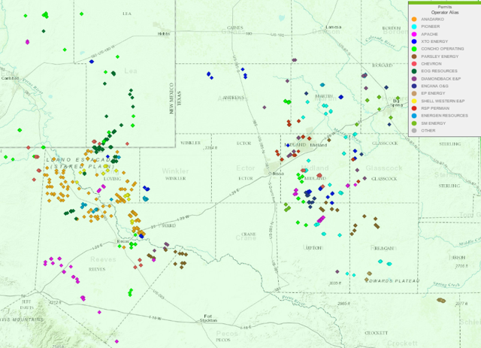Click the Carlsbad city label
This screenshot has width=481, height=348.
(x=10, y=78)
